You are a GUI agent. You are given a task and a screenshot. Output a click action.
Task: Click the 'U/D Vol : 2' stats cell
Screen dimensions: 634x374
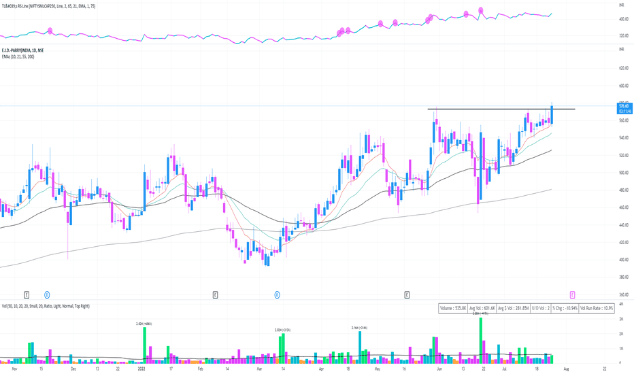point(541,308)
